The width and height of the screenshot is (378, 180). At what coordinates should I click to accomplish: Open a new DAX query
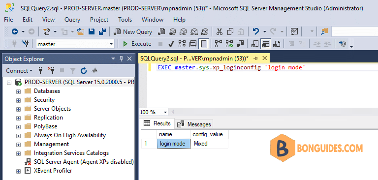(205, 31)
